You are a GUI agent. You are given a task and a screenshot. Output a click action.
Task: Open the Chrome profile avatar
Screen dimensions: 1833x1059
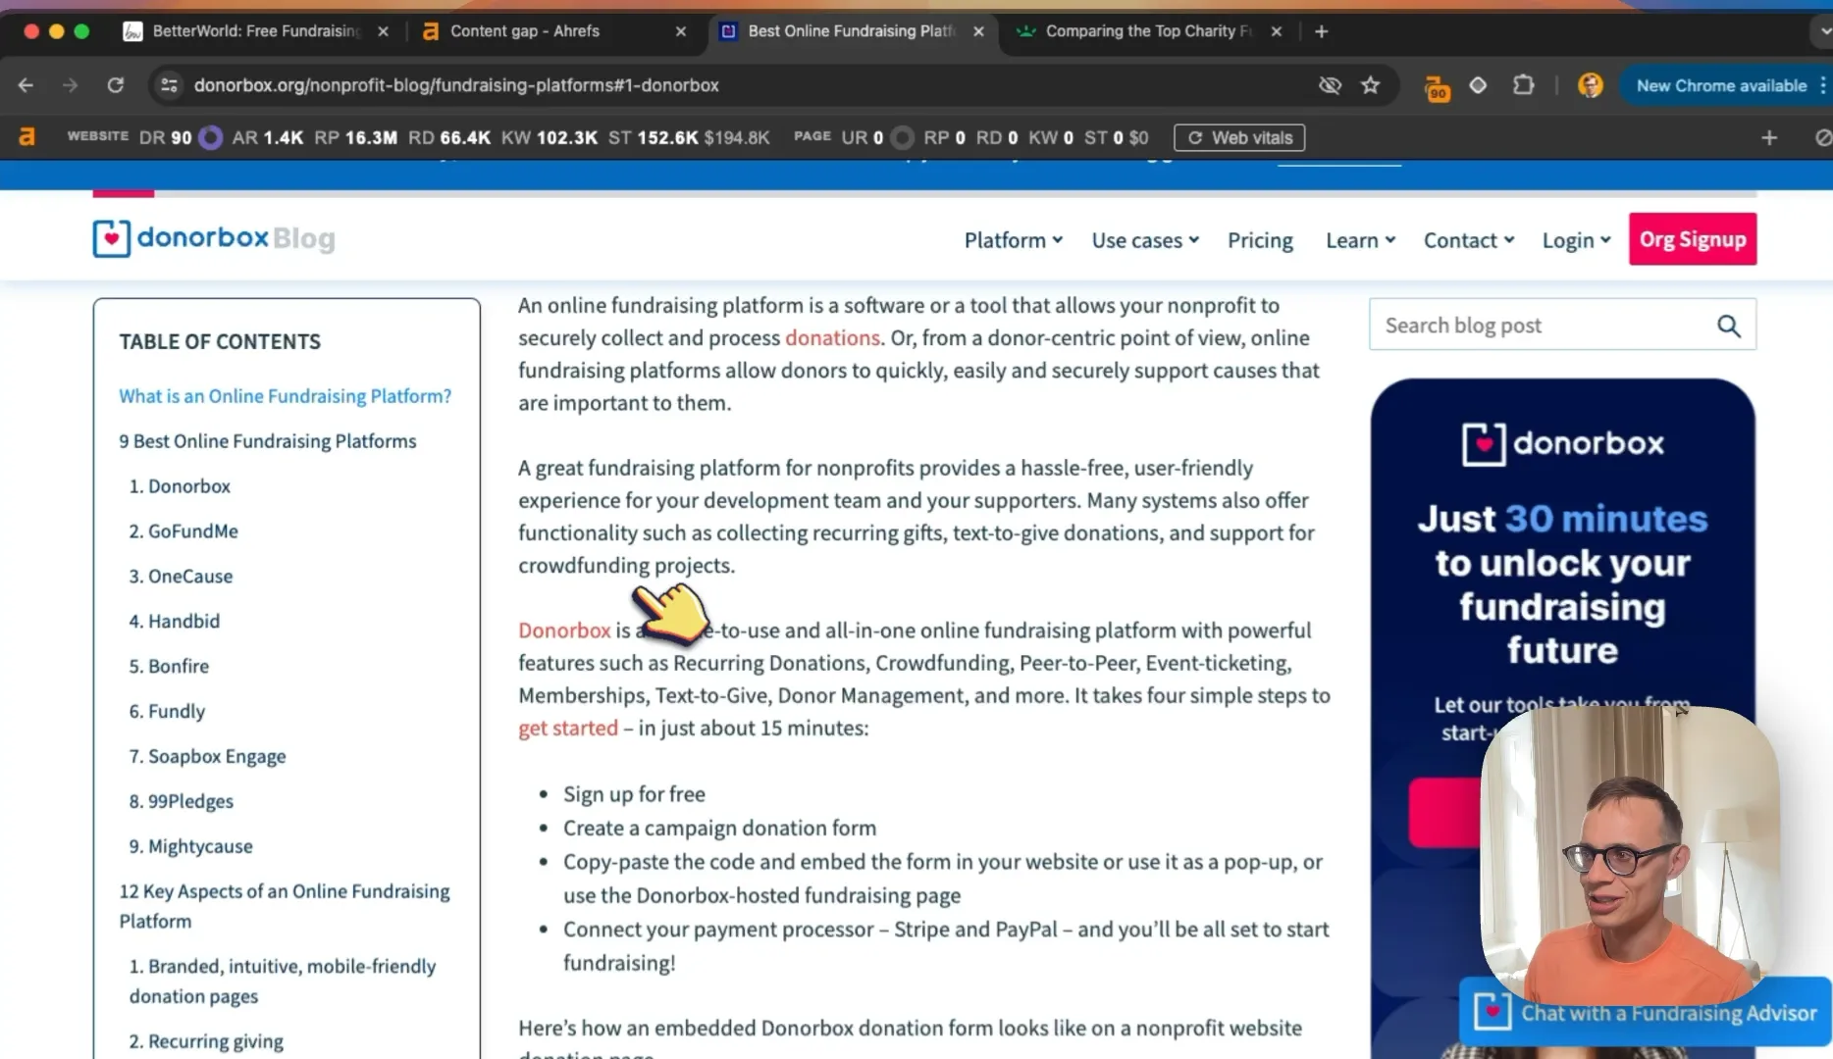(x=1590, y=85)
